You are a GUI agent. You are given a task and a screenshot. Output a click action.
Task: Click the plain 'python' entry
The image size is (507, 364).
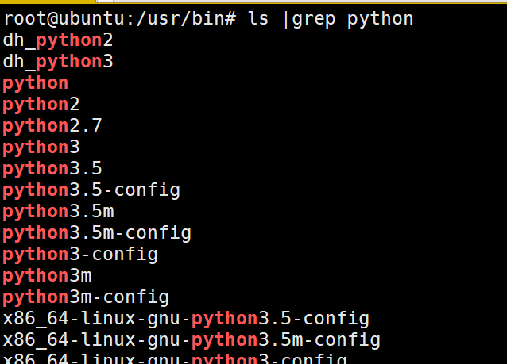coord(36,83)
